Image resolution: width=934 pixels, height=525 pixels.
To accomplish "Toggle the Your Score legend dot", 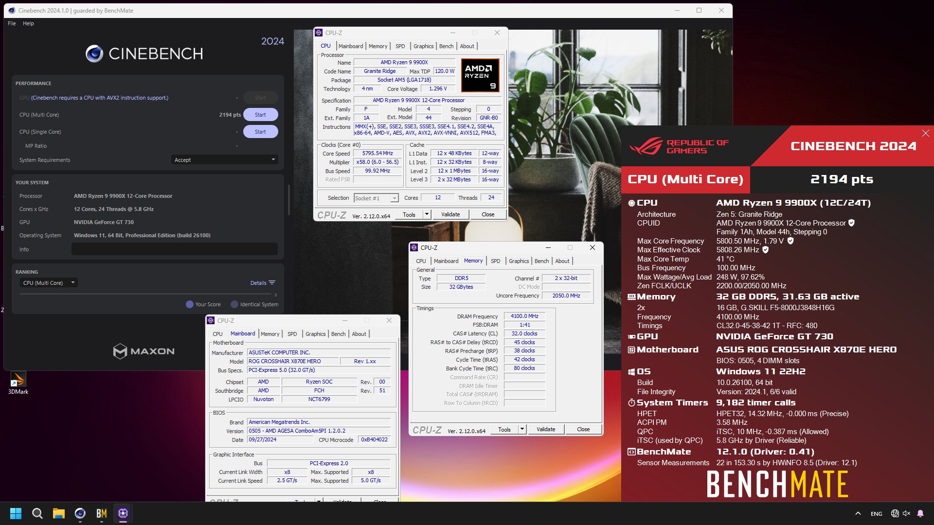I will 190,304.
